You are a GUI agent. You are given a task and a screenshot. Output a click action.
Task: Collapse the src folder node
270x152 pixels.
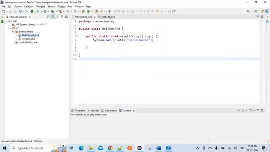10,28
